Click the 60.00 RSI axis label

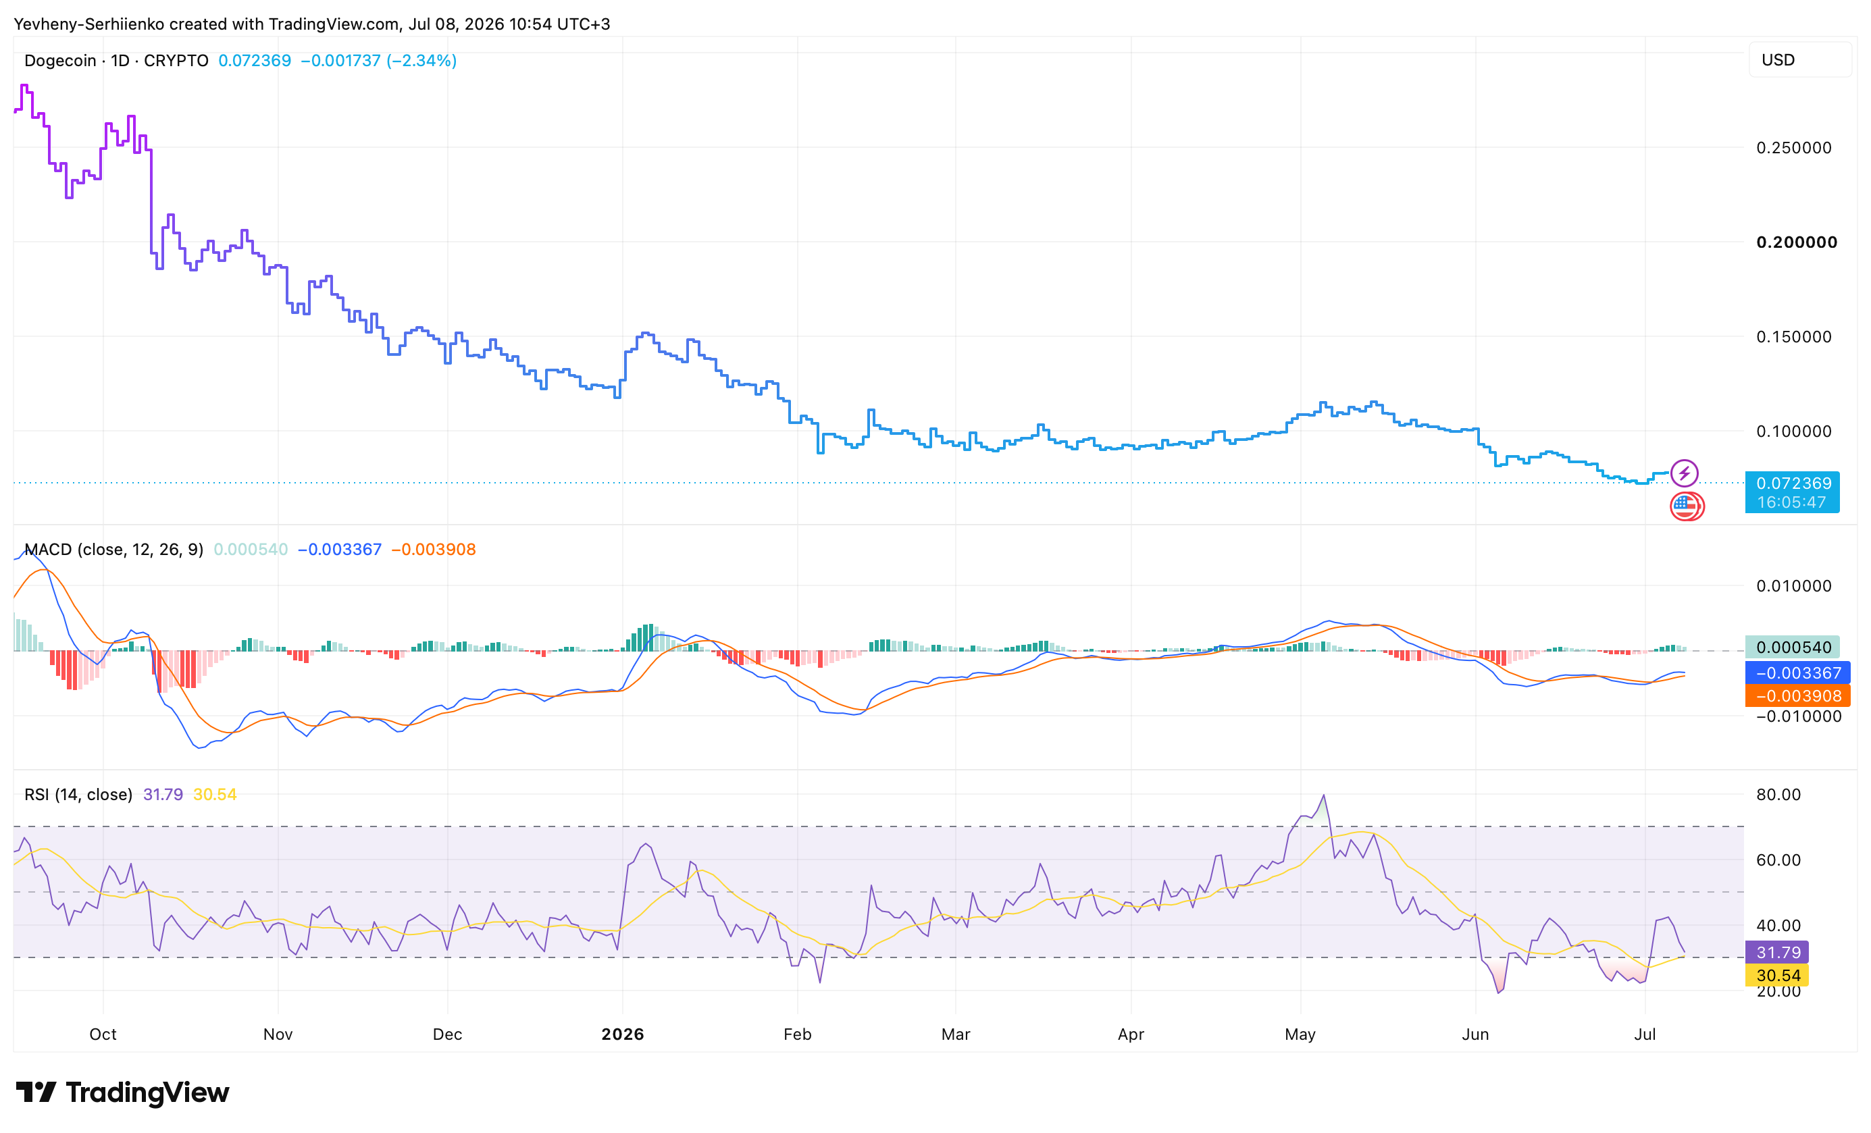[x=1778, y=860]
